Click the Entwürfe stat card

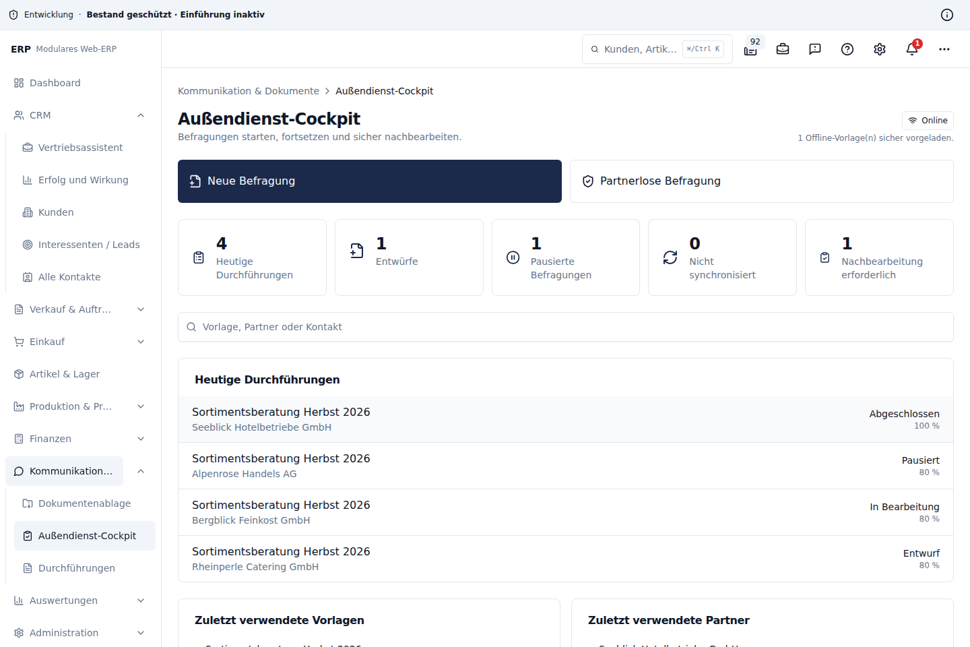(409, 257)
